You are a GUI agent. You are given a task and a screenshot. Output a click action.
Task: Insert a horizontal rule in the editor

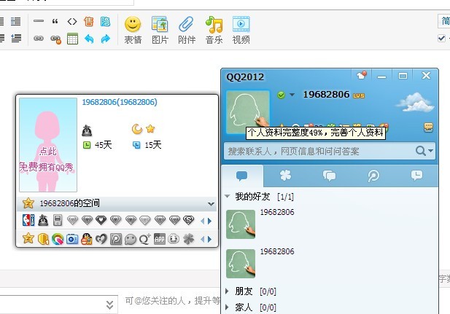39,21
